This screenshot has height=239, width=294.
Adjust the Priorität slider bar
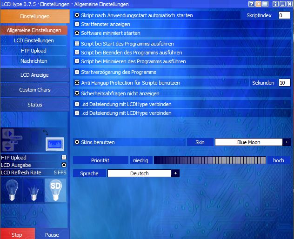pos(210,160)
